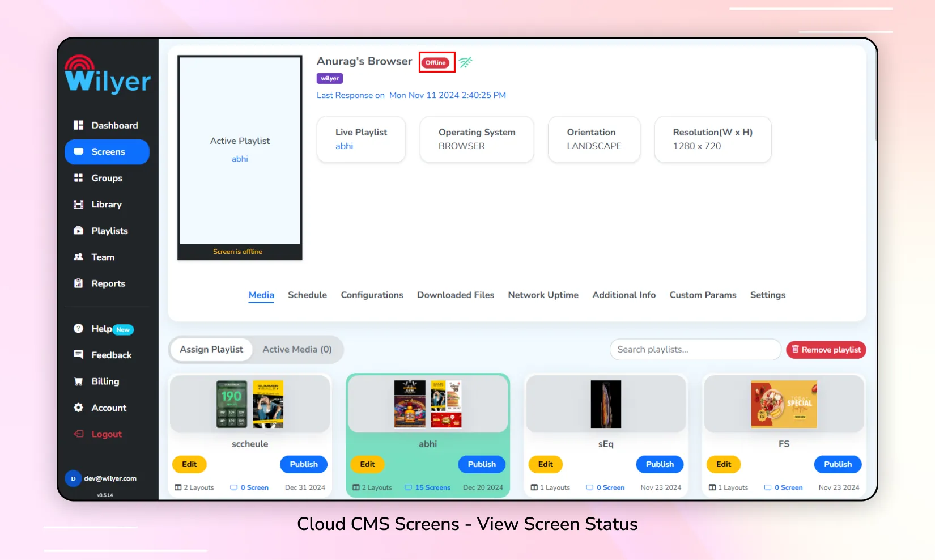Click layouts icon on sccheule card
The height and width of the screenshot is (560, 935).
tap(178, 487)
